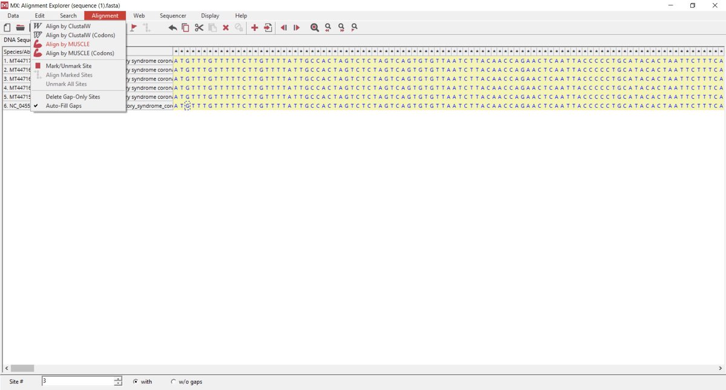726x390 pixels.
Task: Click the DNA Sequences tab
Action: (16, 39)
